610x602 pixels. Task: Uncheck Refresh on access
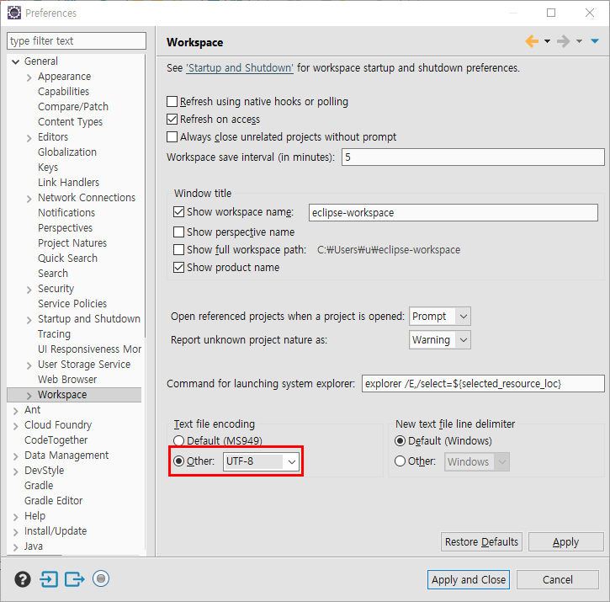[x=172, y=120]
